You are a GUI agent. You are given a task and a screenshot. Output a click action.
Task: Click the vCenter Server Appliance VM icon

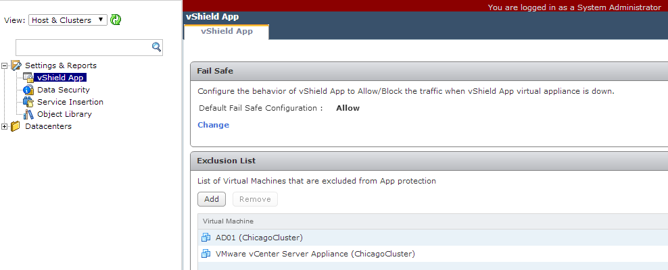(x=206, y=254)
